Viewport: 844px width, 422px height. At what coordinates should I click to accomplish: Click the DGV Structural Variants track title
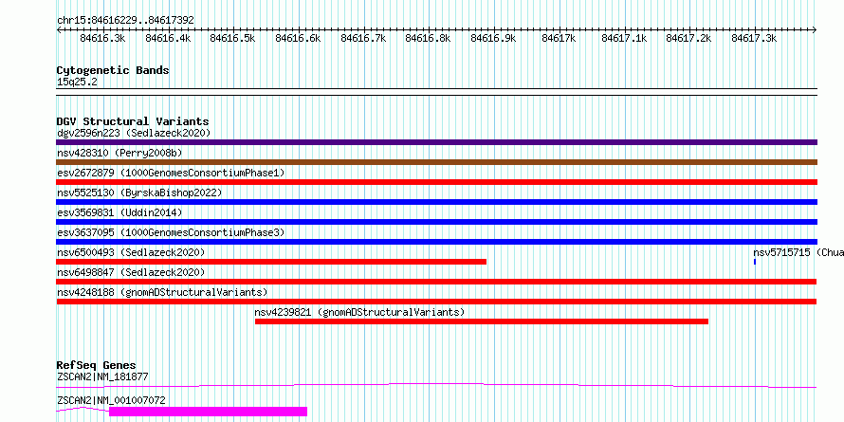point(133,121)
